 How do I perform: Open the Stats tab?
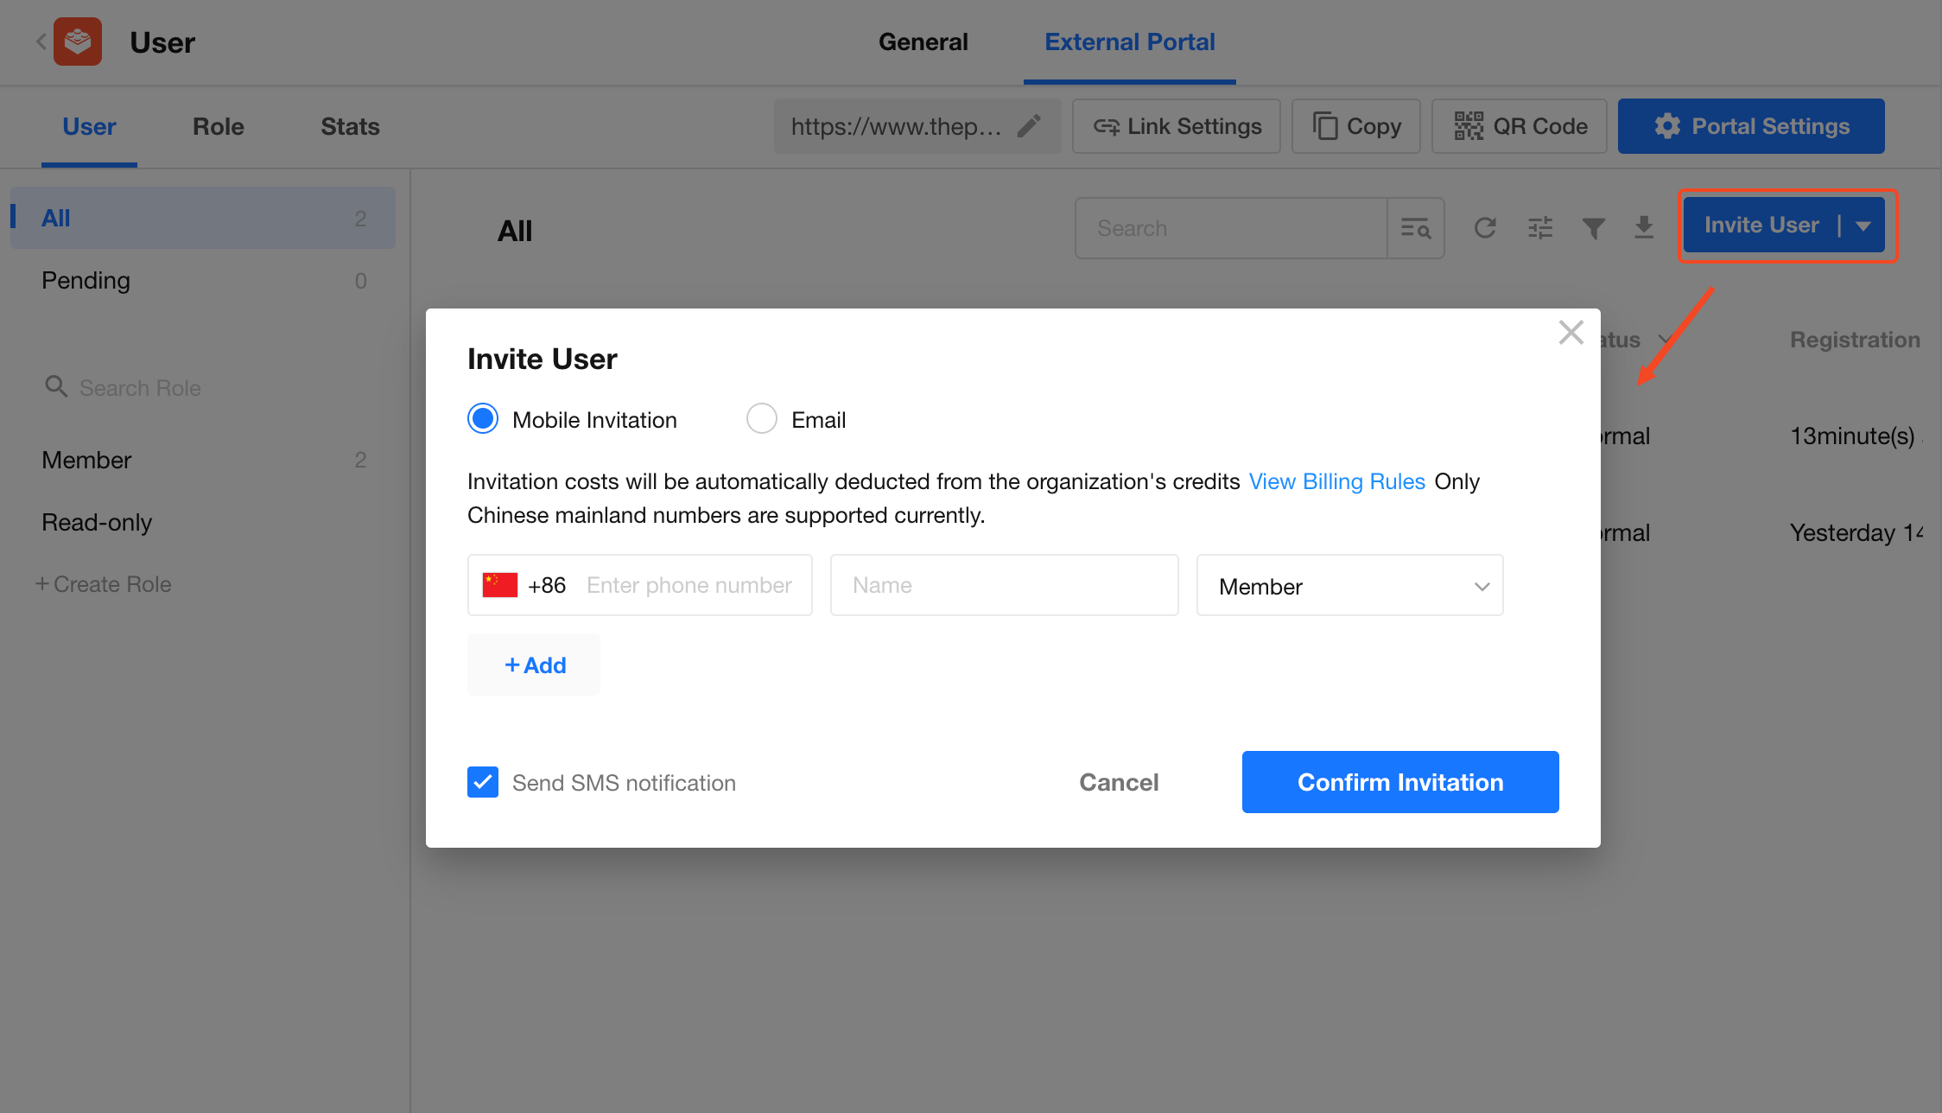pos(350,126)
